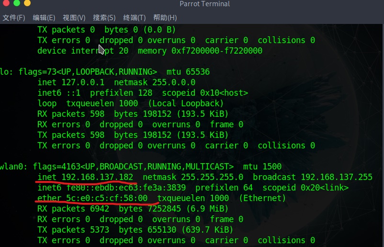Click the Parrot Terminal window title
384x247 pixels.
coord(205,4)
